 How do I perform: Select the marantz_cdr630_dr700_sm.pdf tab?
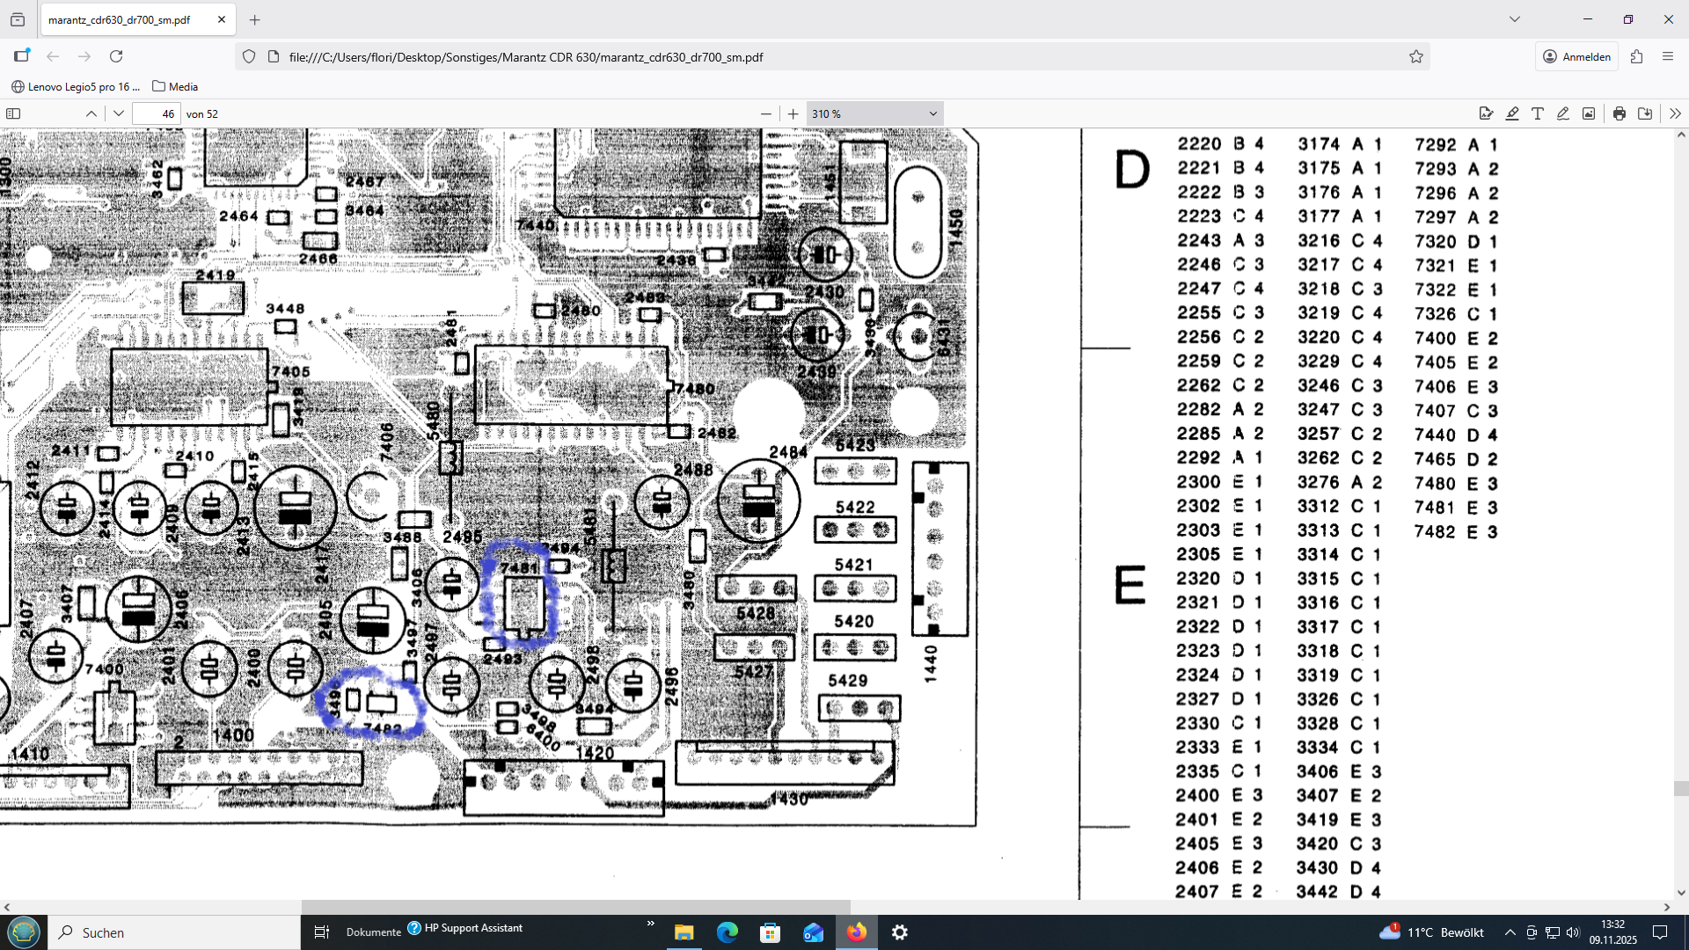(120, 19)
